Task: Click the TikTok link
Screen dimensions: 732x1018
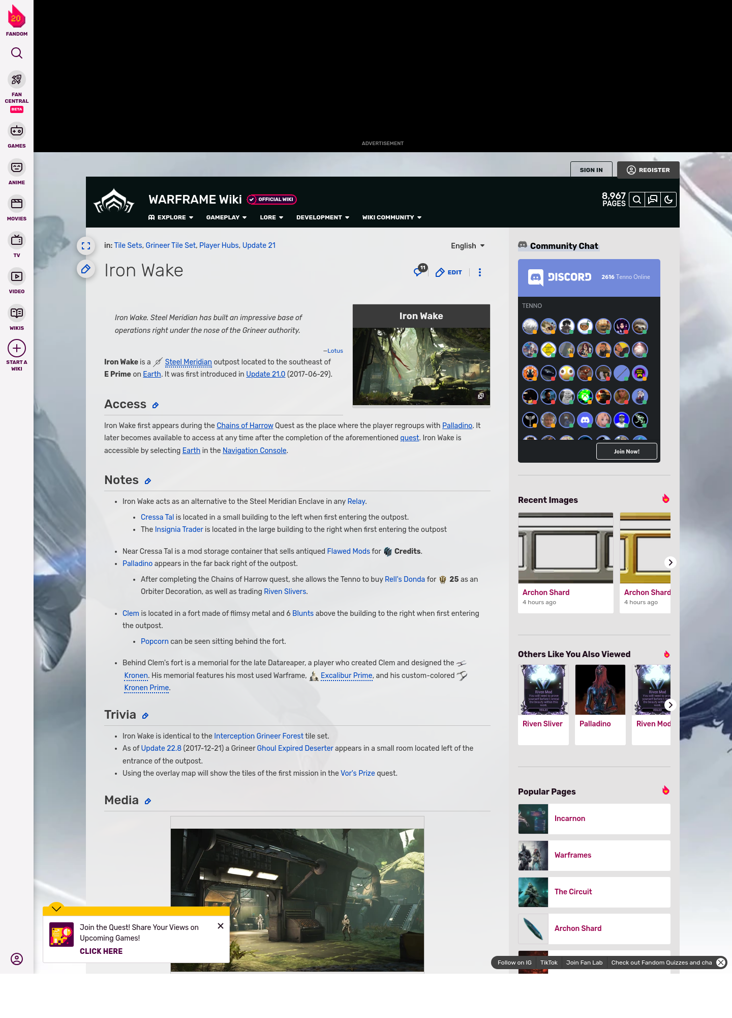Action: point(549,963)
